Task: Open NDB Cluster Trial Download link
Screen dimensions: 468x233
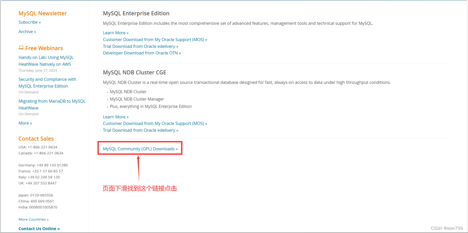Action: tap(141, 130)
